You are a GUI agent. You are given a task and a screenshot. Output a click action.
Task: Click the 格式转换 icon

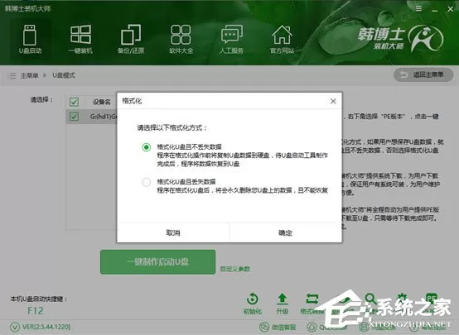tap(312, 304)
